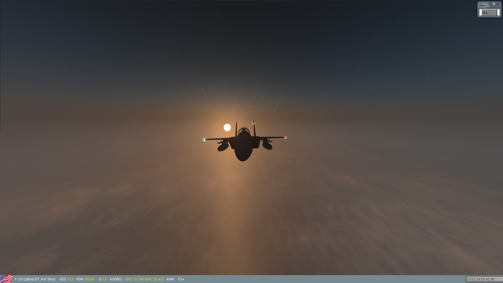Click the left underwing fuel tank
Image resolution: width=503 pixels, height=283 pixels.
(x=223, y=147)
